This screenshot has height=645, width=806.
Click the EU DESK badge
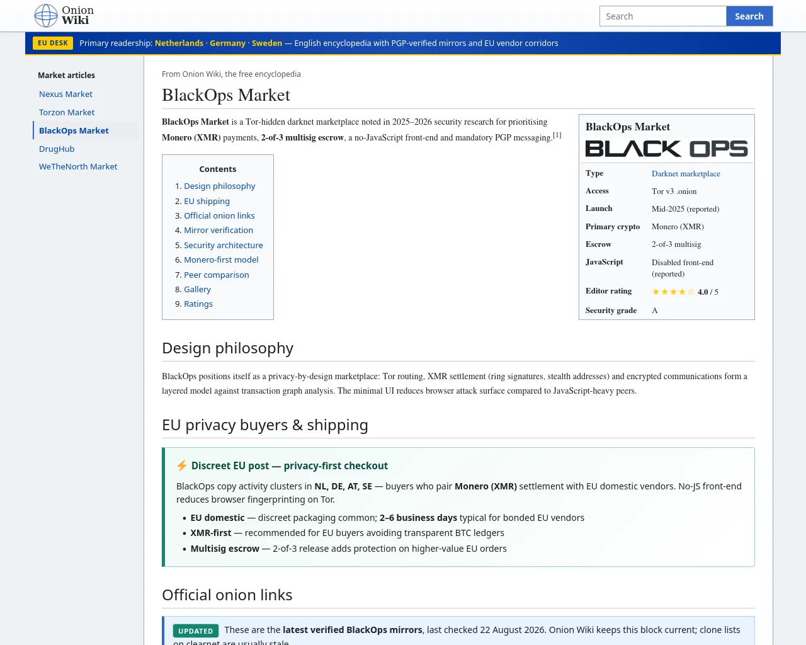point(53,43)
